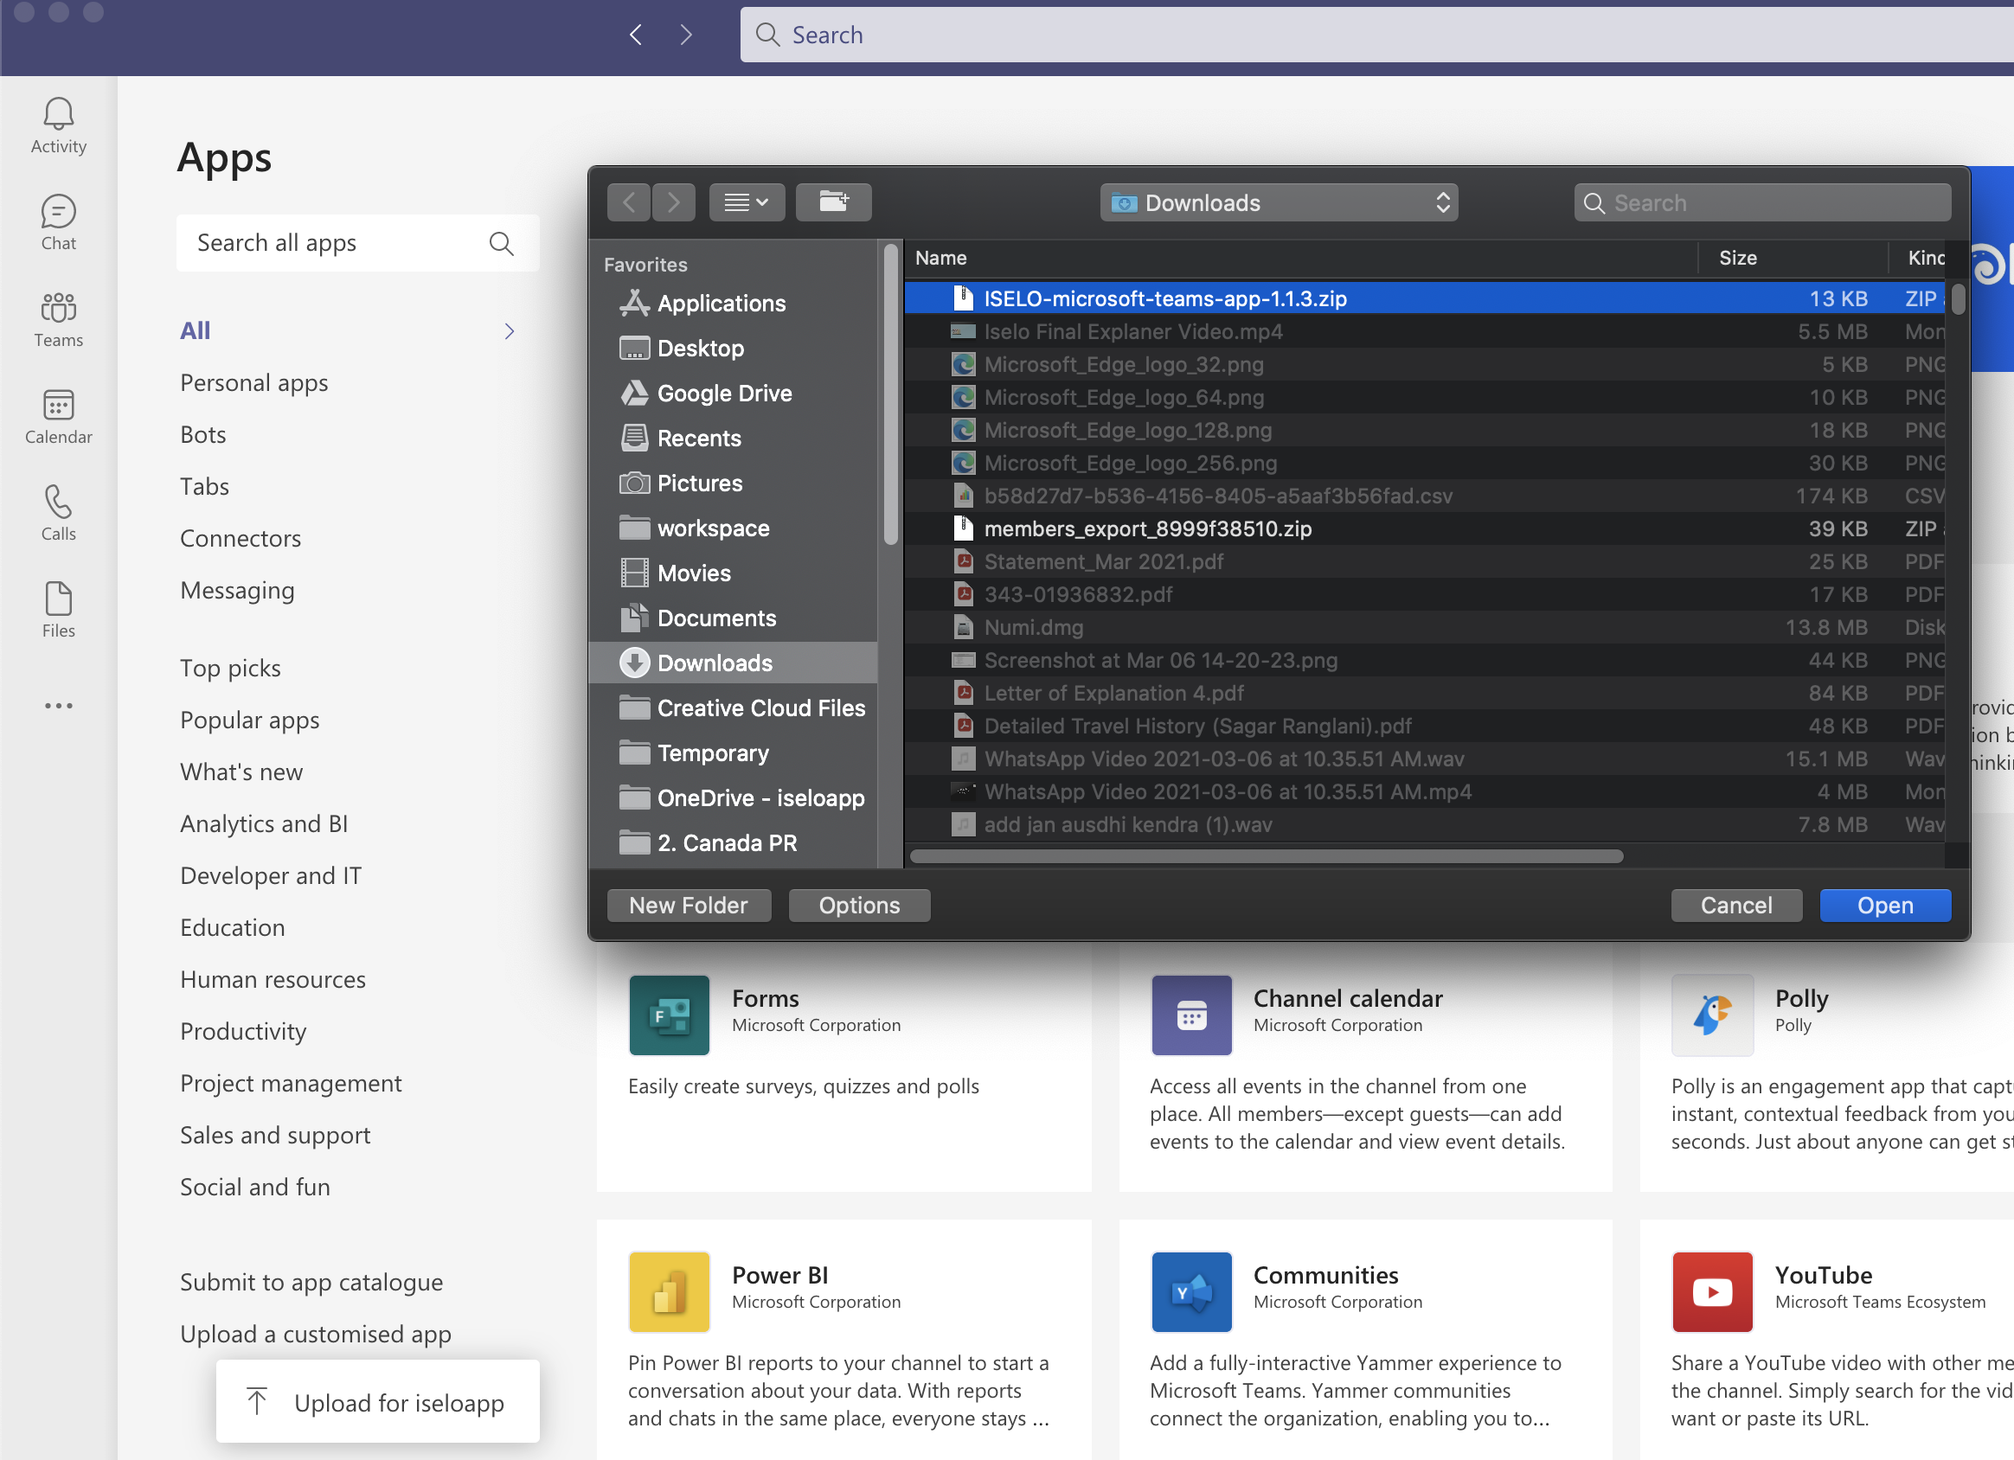Open the Polly app icon
The width and height of the screenshot is (2014, 1460).
[x=1713, y=1015]
